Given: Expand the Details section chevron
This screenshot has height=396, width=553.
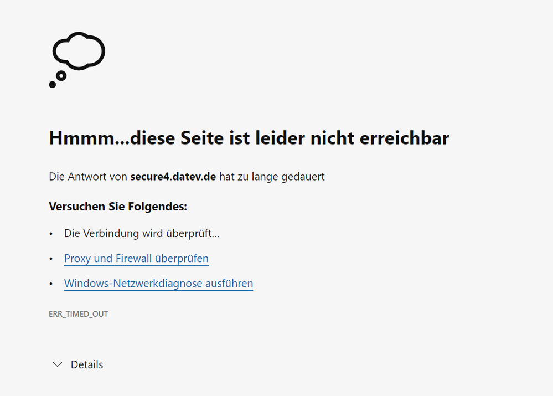Looking at the screenshot, I should pyautogui.click(x=58, y=364).
